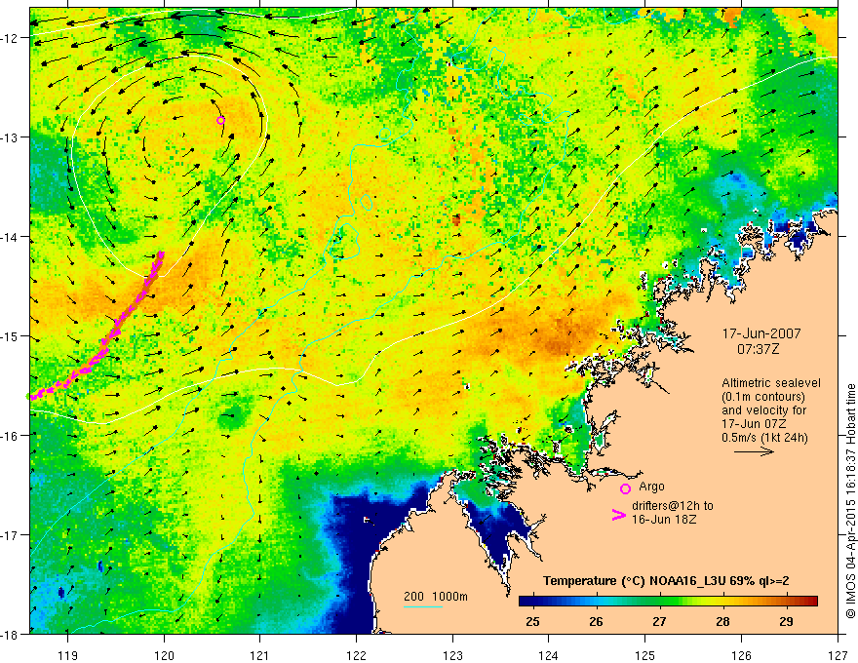Click the magenta drifter arrowhead legend symbol
Viewport: 858px width, 663px height.
618,515
